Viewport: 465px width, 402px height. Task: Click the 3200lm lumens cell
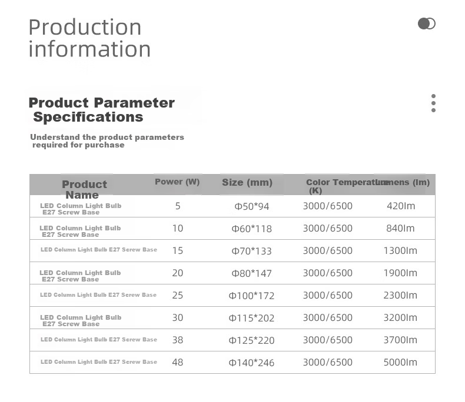(x=400, y=317)
